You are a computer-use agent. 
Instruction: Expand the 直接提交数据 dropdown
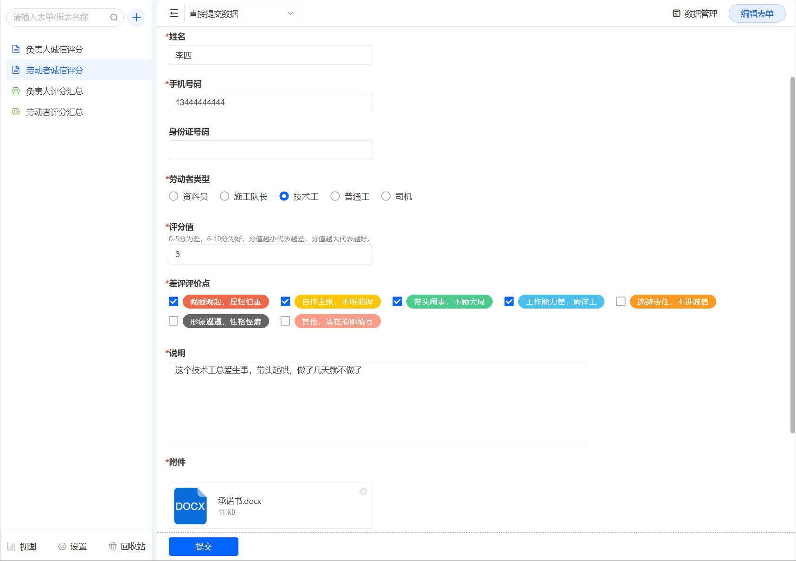point(242,13)
